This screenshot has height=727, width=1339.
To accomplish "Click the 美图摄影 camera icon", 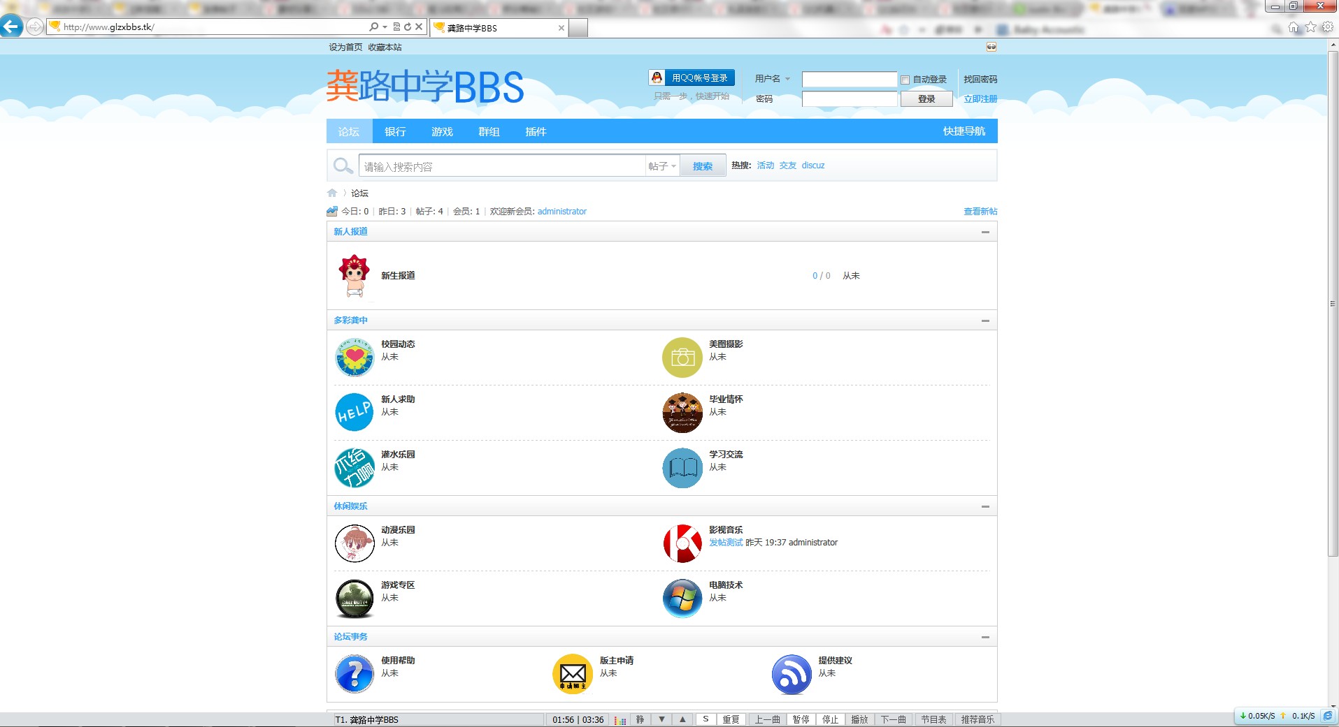I will [x=682, y=358].
